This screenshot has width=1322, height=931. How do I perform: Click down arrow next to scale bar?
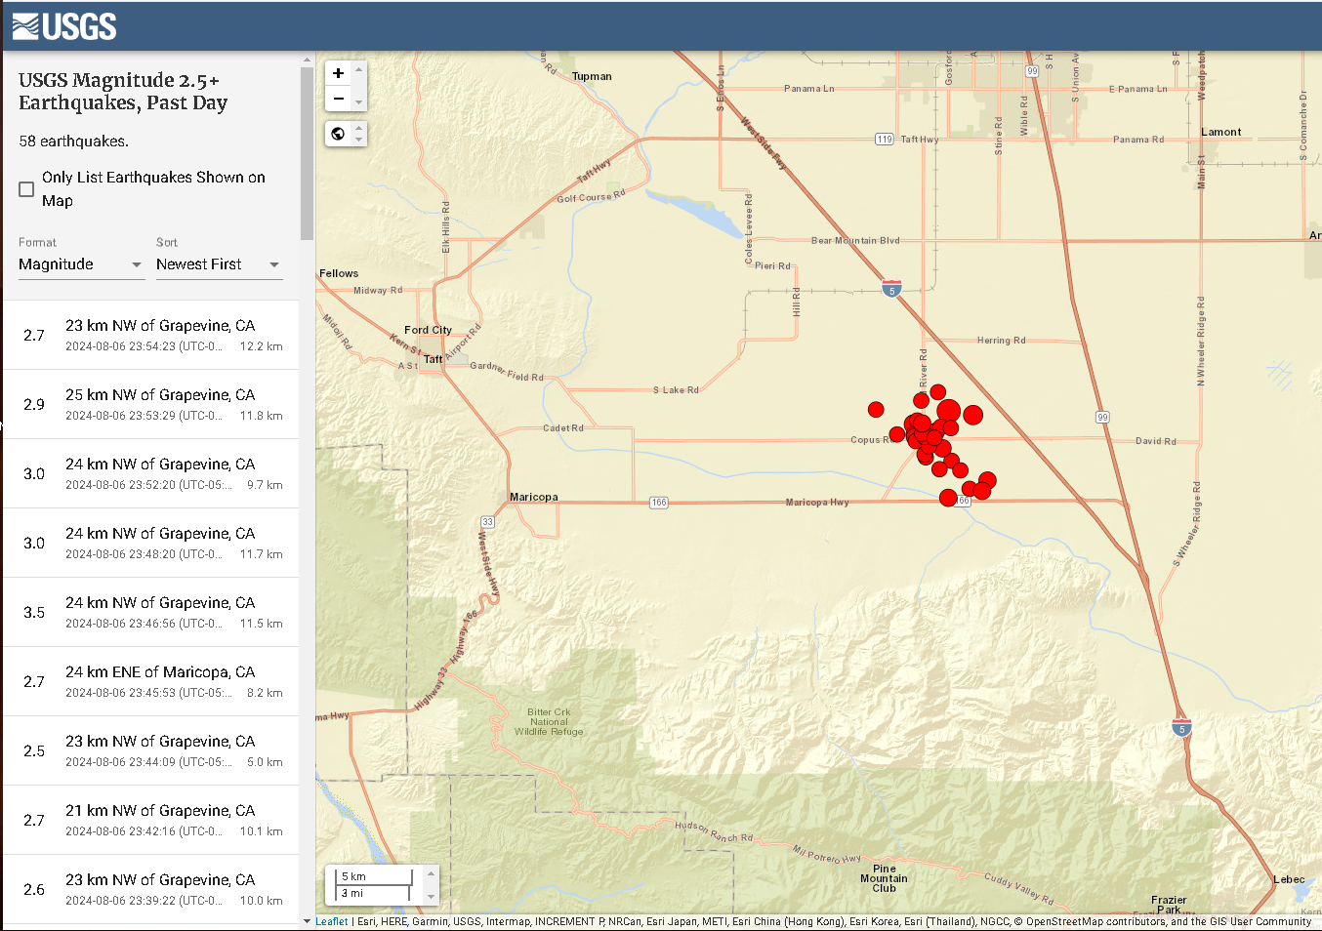coord(431,896)
